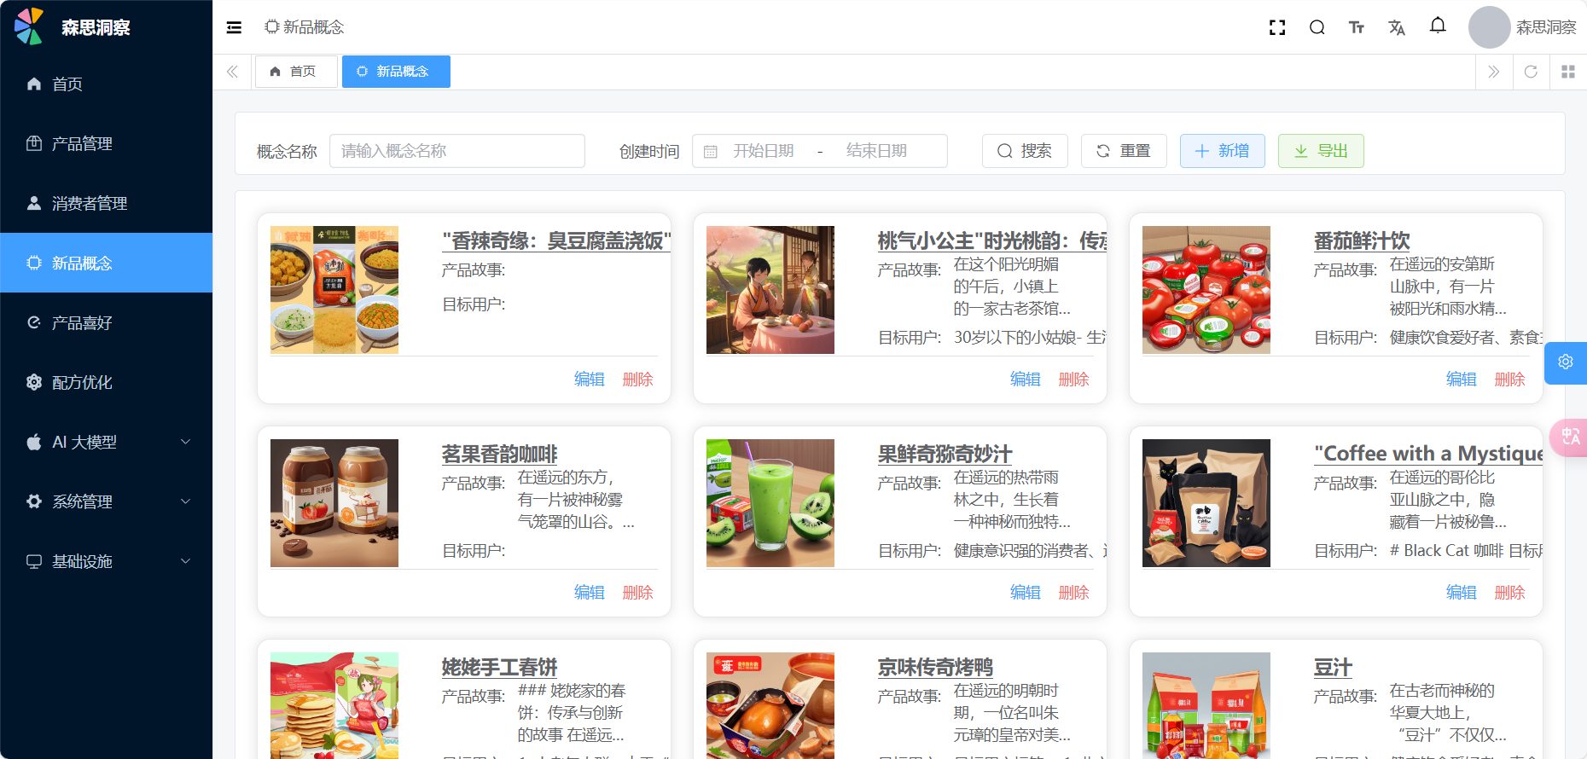1587x759 pixels.
Task: Pick the 结束日期 end date field
Action: coord(876,151)
